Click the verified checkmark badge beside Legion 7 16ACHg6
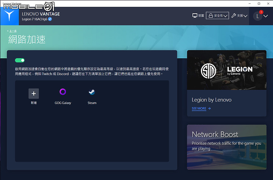This screenshot has height=180, width=273. pyautogui.click(x=50, y=19)
